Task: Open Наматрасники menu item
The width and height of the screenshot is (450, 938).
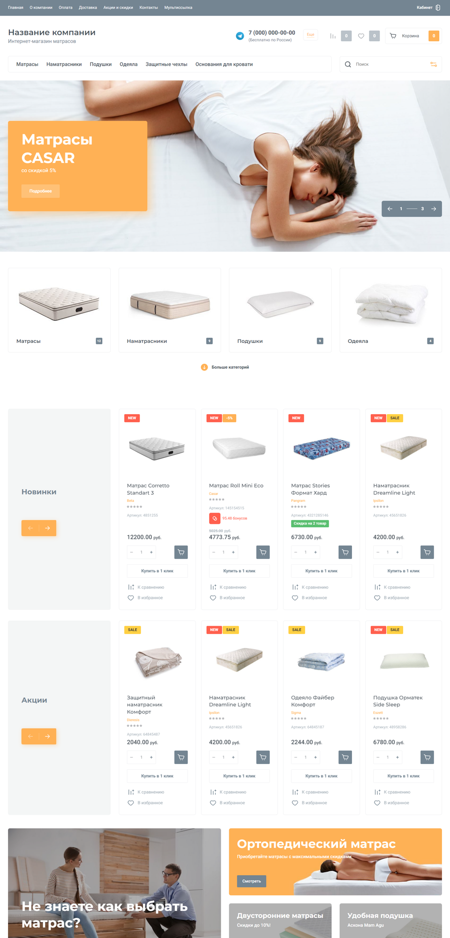Action: click(64, 64)
